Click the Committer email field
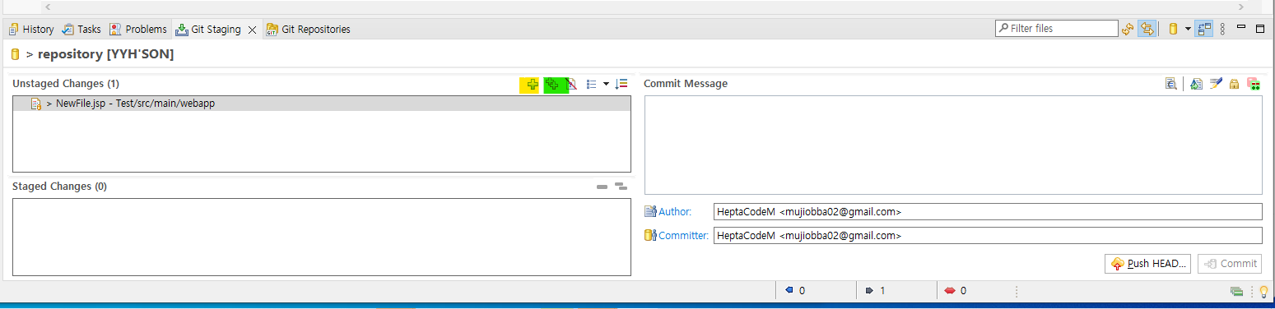 click(988, 235)
